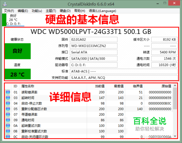Click the interface field Serial ATA
This screenshot has height=143, width=182.
[94, 52]
